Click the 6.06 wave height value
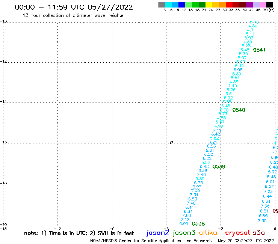The image size is (278, 244). pos(238,70)
